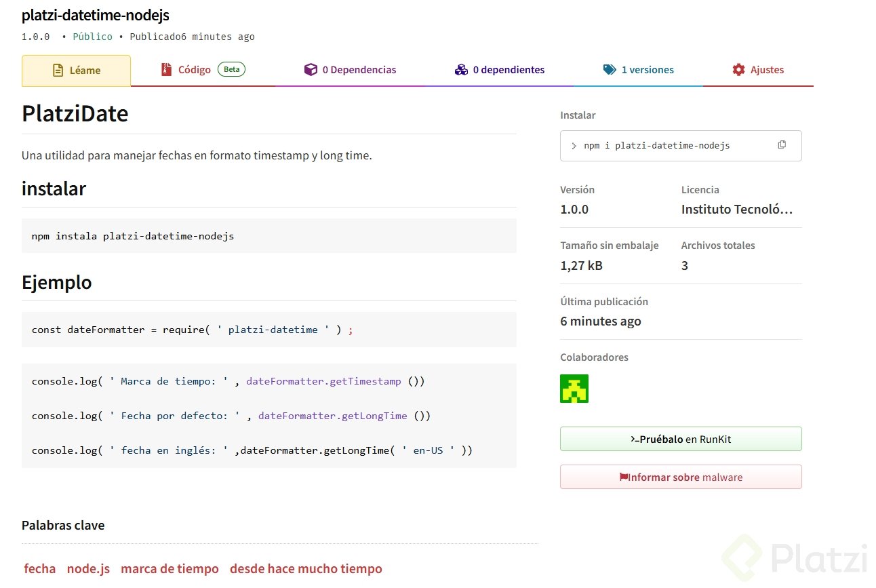
Task: Click the dependientes stacked cubes icon
Action: (x=461, y=70)
